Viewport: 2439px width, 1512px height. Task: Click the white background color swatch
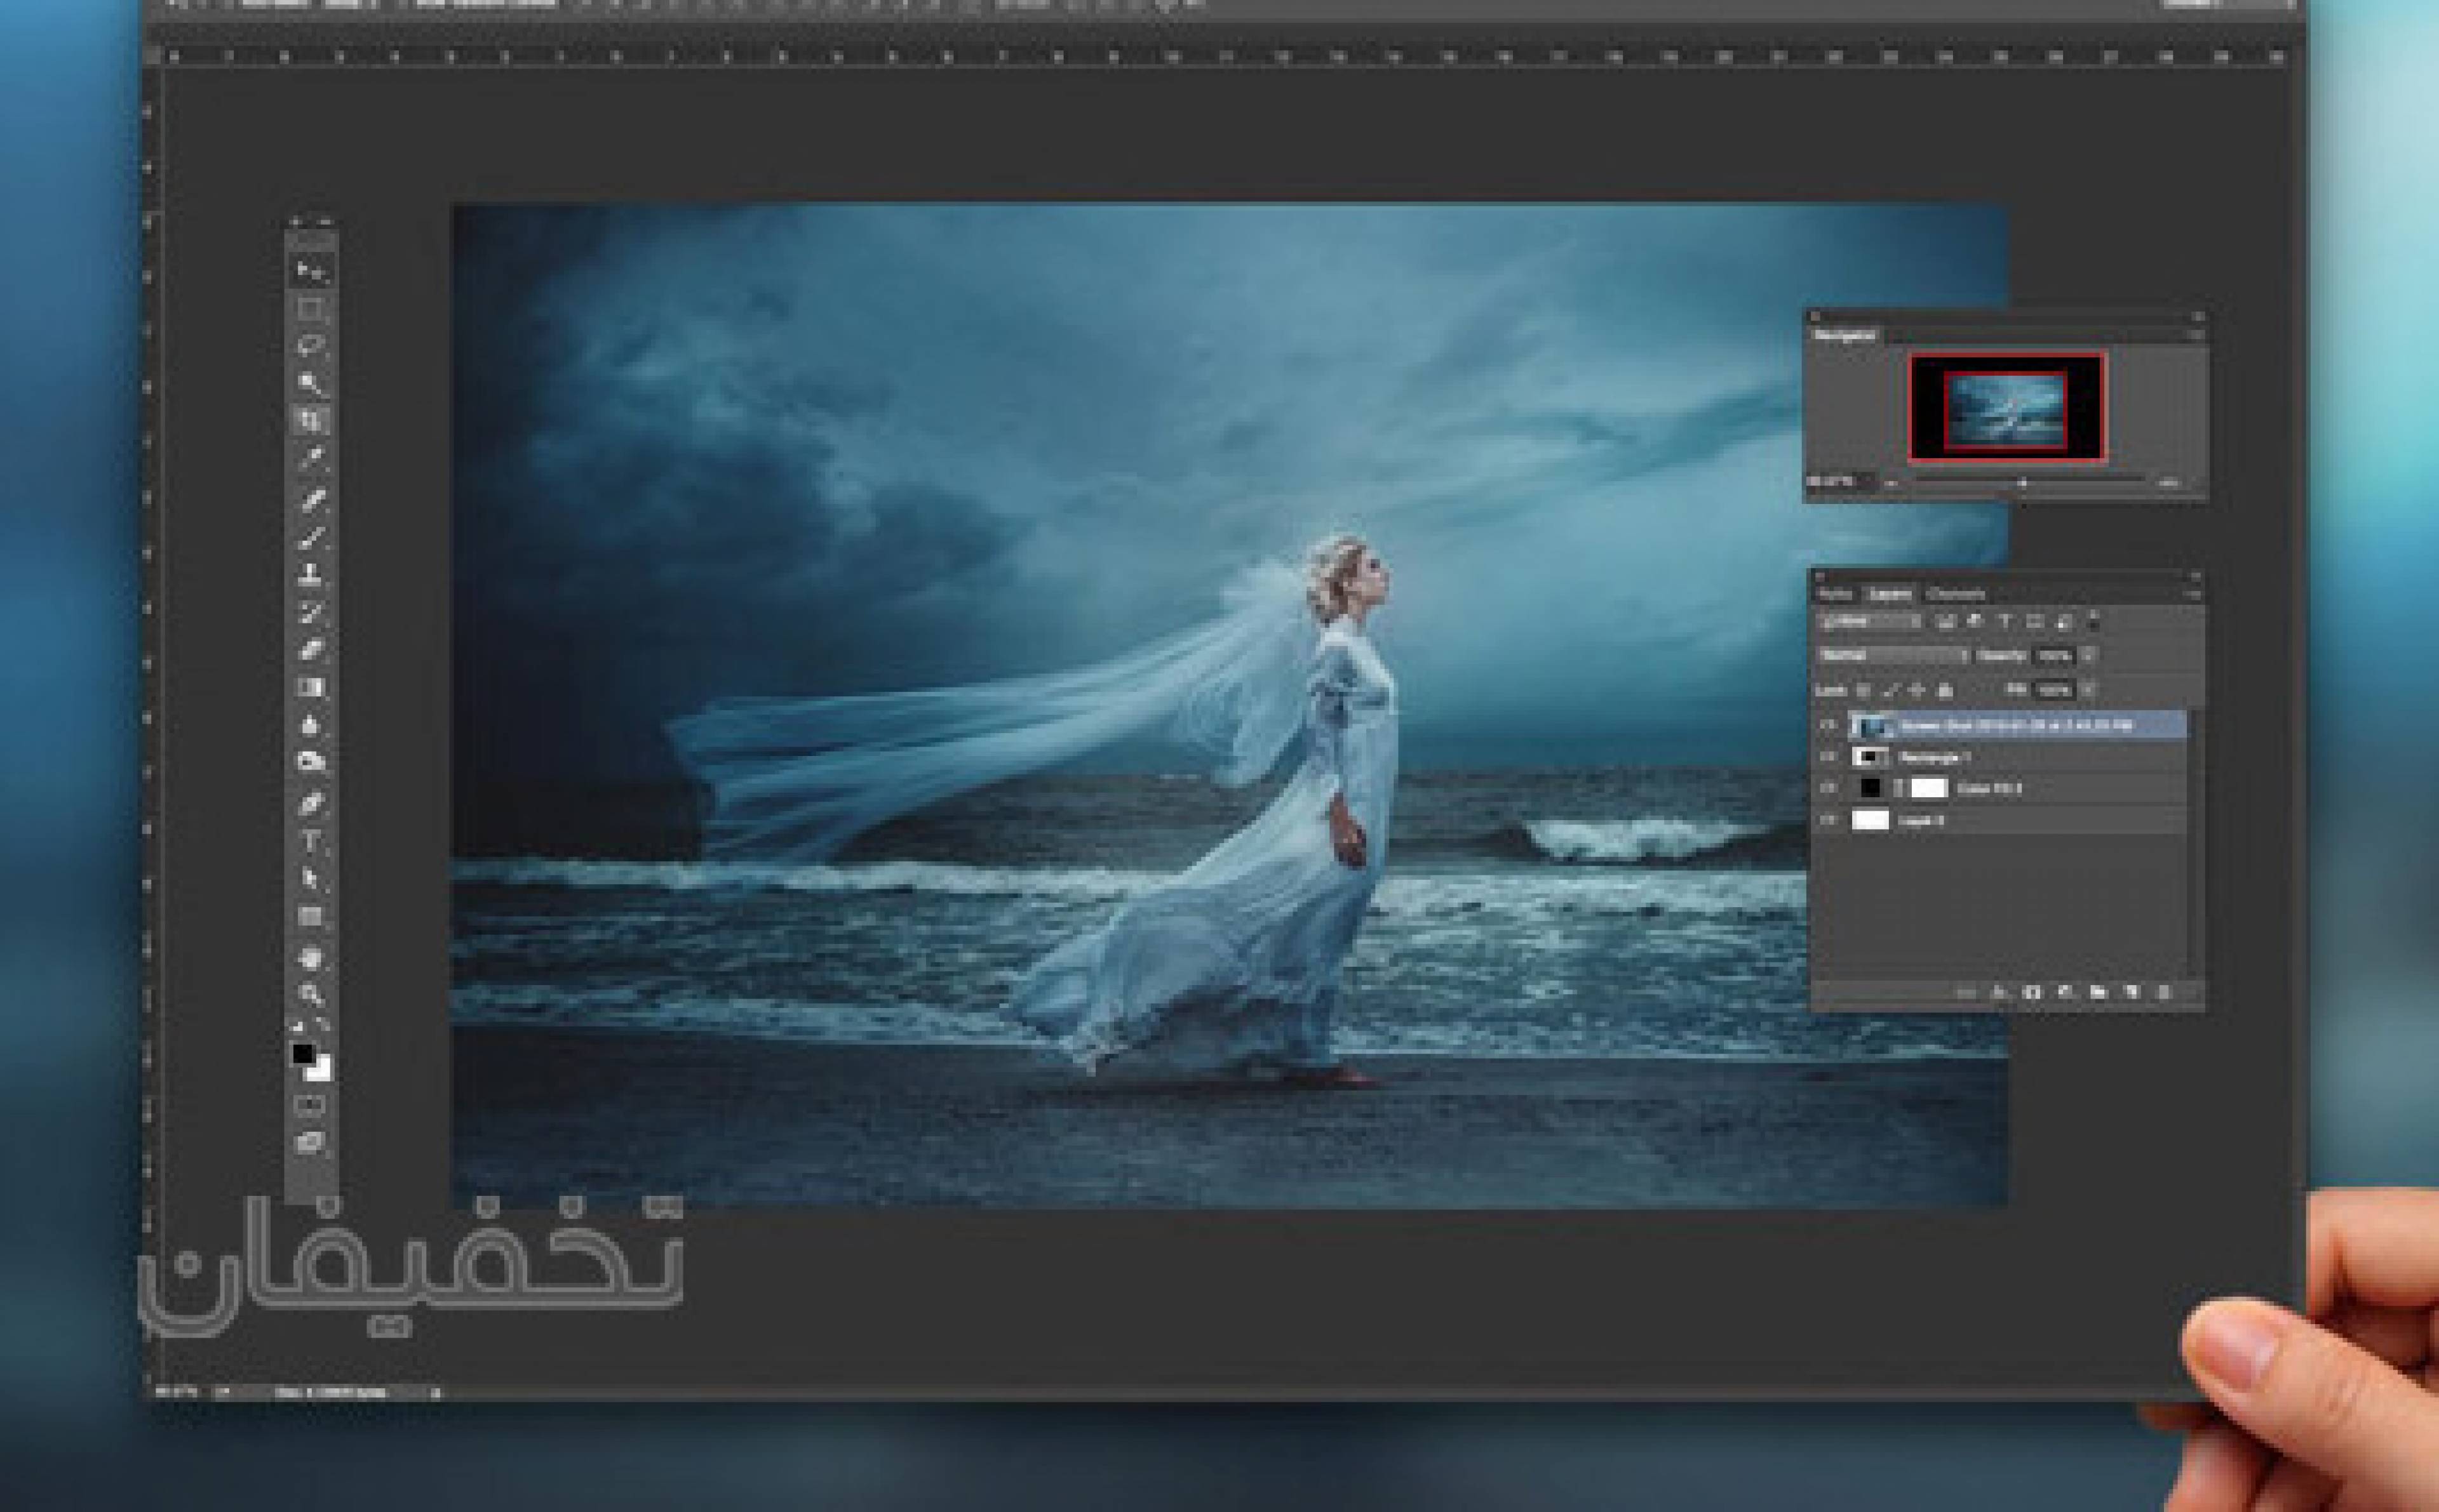(x=320, y=1070)
